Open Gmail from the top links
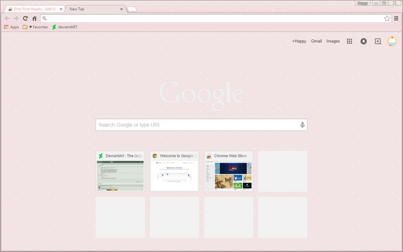The height and width of the screenshot is (252, 403). point(316,41)
